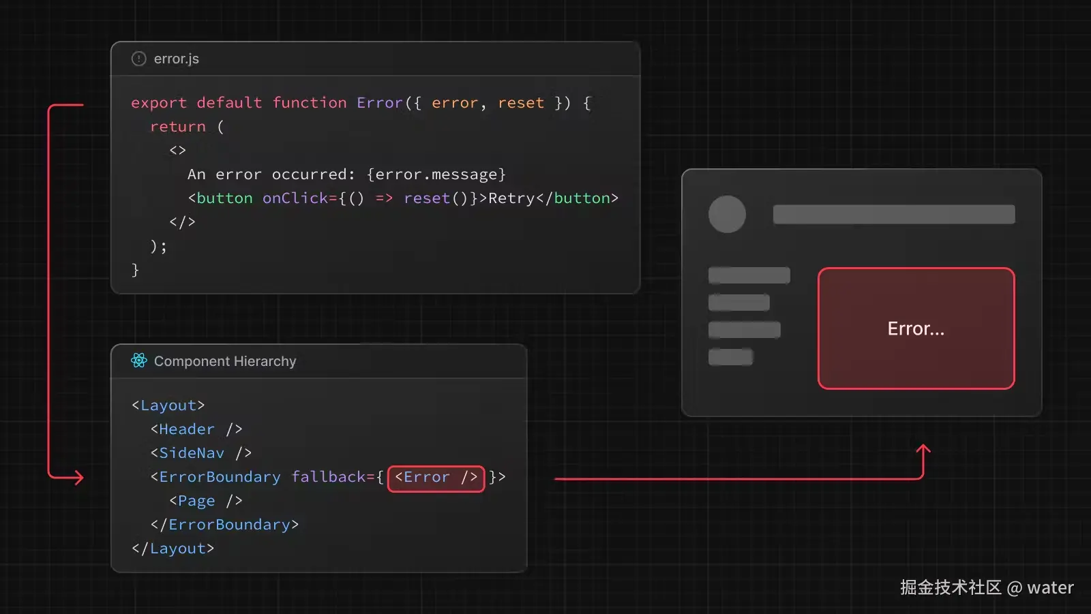Click the round avatar placeholder in the preview

point(727,214)
